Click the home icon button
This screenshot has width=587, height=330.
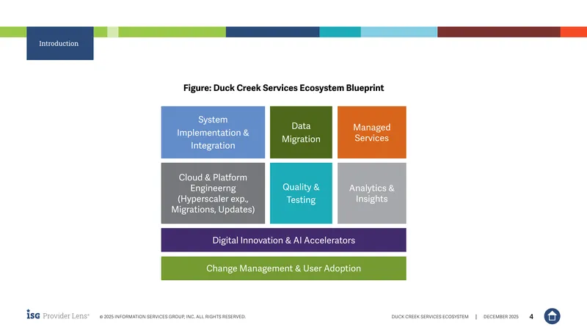[x=552, y=316]
